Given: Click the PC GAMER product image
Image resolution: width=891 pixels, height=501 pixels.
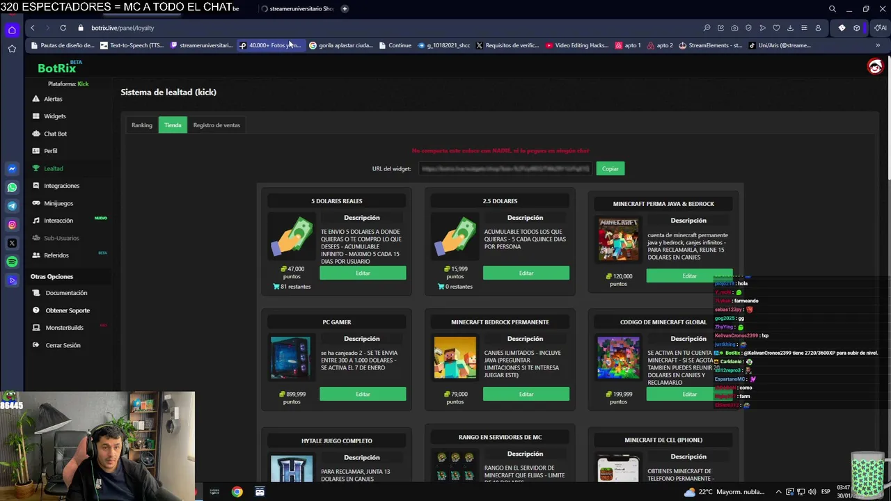Looking at the screenshot, I should point(290,358).
